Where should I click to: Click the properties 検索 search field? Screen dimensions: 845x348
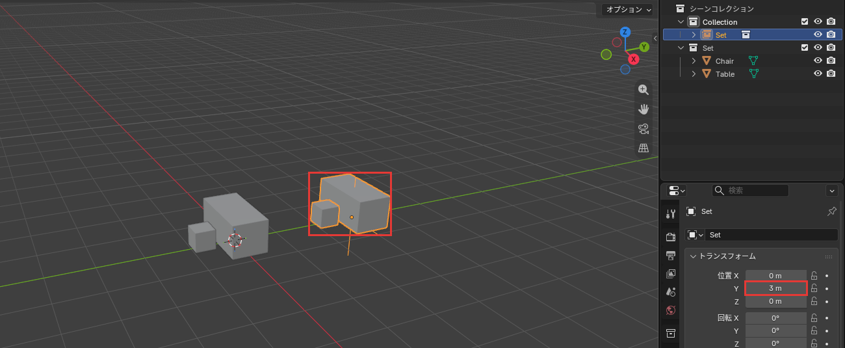750,191
